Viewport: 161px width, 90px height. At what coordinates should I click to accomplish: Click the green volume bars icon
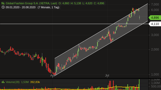click(x=3, y=82)
